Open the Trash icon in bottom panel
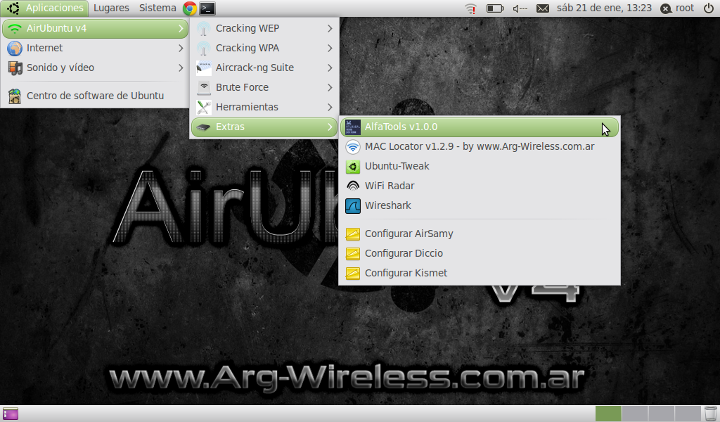The height and width of the screenshot is (422, 720). 710,414
